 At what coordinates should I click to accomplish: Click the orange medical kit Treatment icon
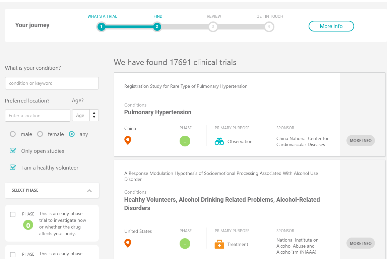pyautogui.click(x=219, y=244)
